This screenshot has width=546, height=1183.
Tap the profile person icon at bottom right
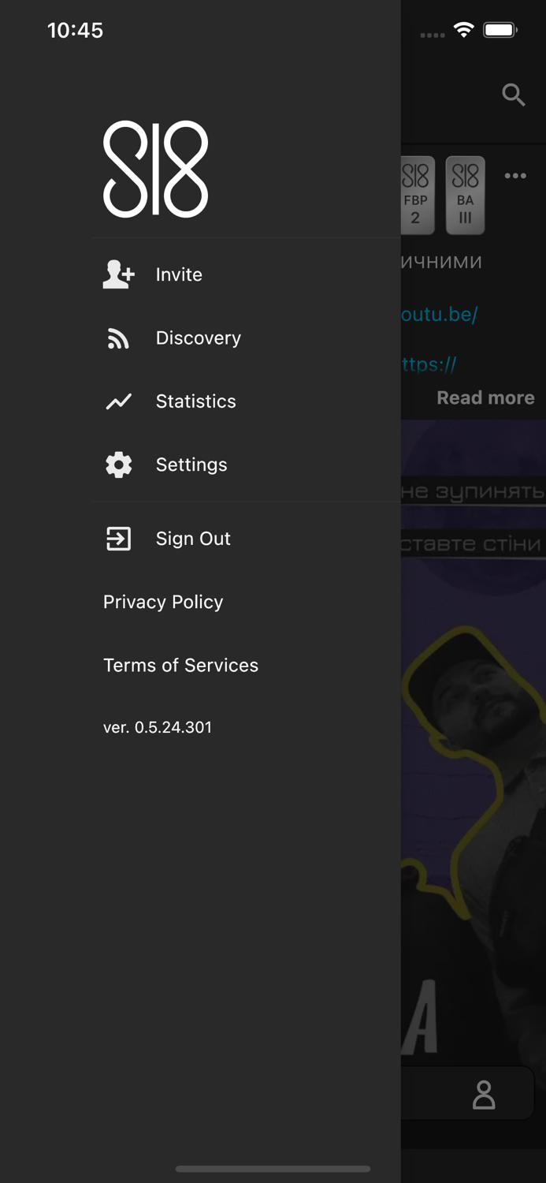pyautogui.click(x=484, y=1094)
